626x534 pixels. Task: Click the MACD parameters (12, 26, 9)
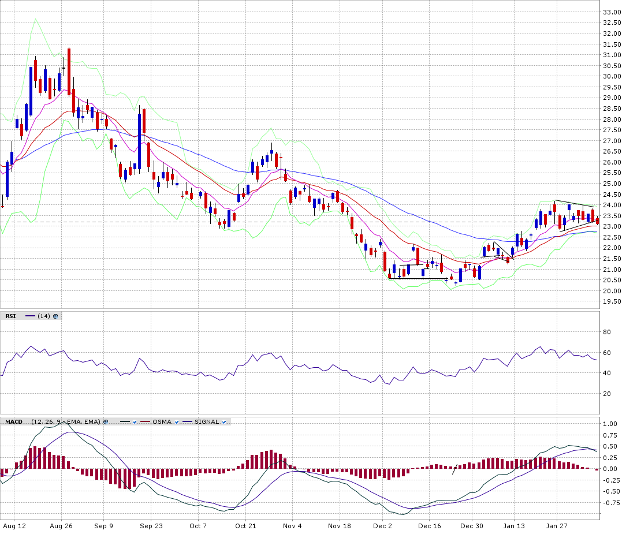point(47,422)
